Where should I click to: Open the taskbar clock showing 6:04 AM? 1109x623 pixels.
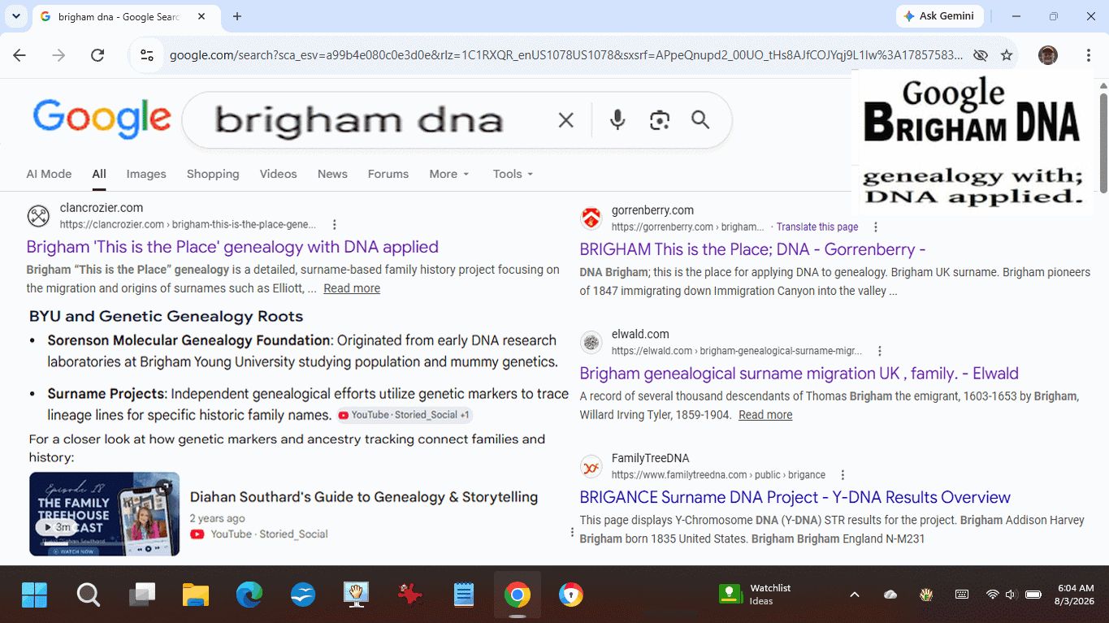click(1076, 595)
